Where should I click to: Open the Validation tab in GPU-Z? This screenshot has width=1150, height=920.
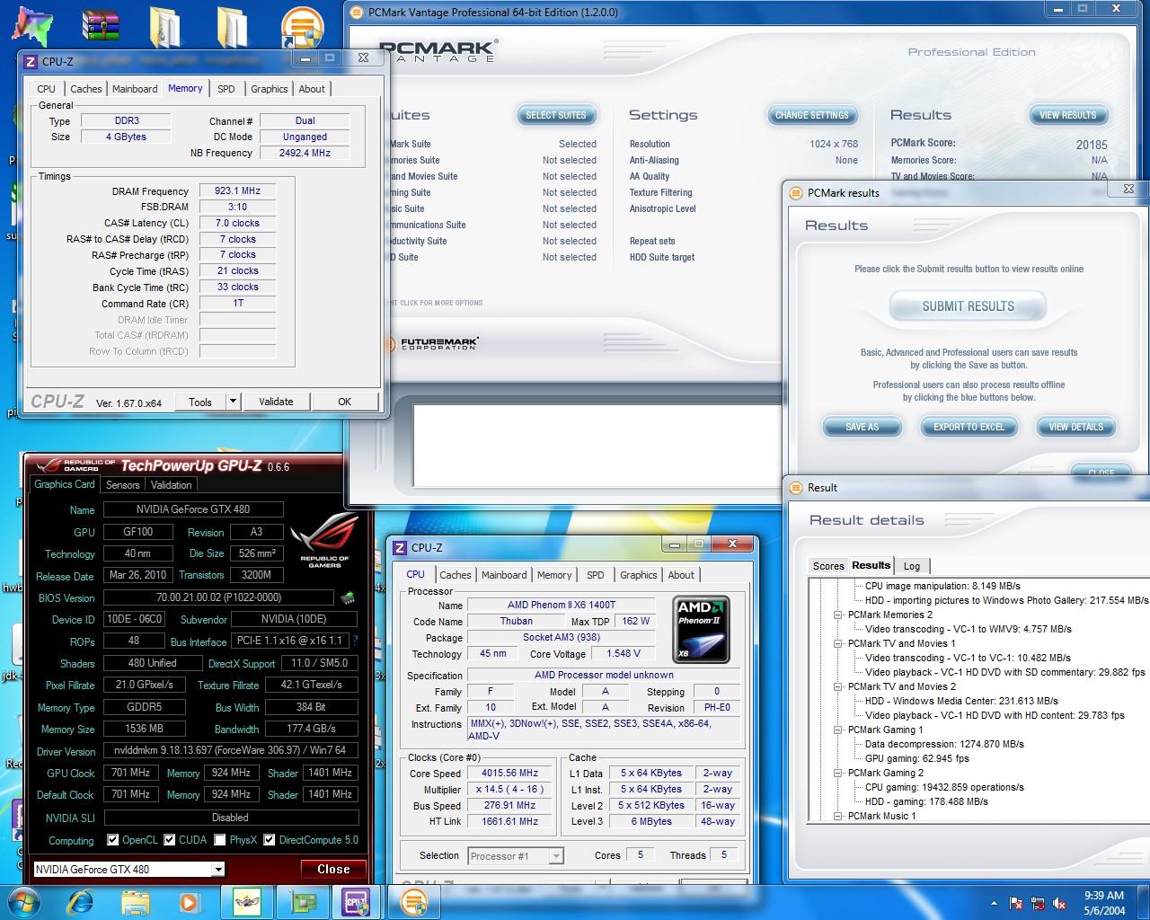click(172, 485)
